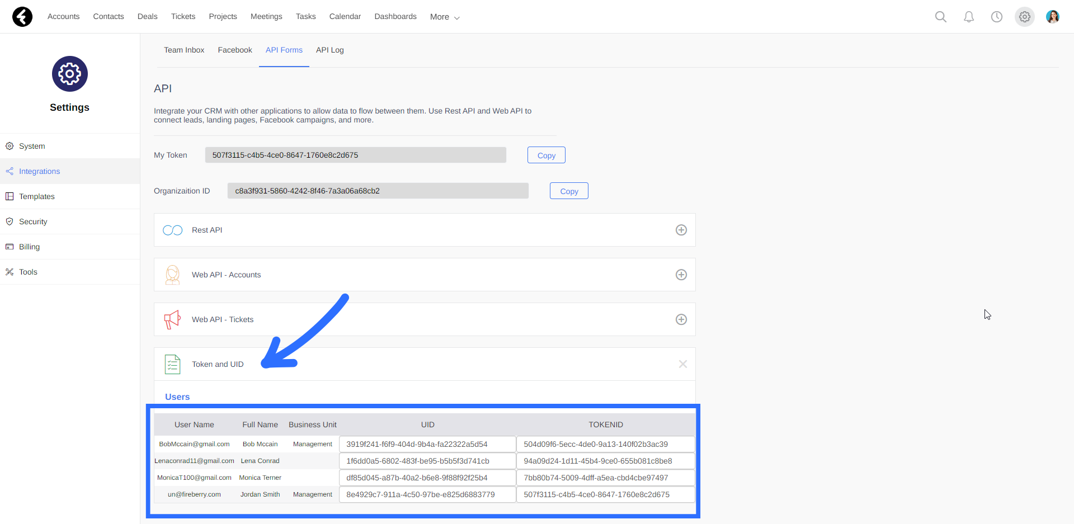Copy the Organization ID value
The width and height of the screenshot is (1074, 524).
coord(568,191)
